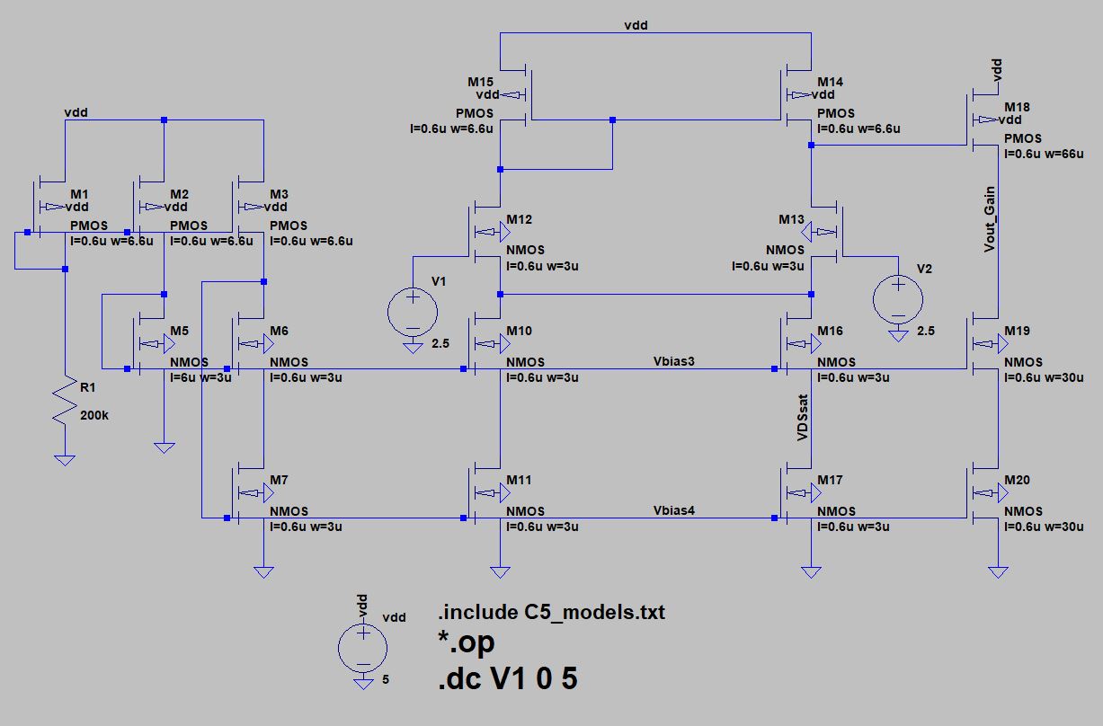Select the M13 NMOS transistor symbol
Viewport: 1103px width, 726px height.
pyautogui.click(x=825, y=234)
